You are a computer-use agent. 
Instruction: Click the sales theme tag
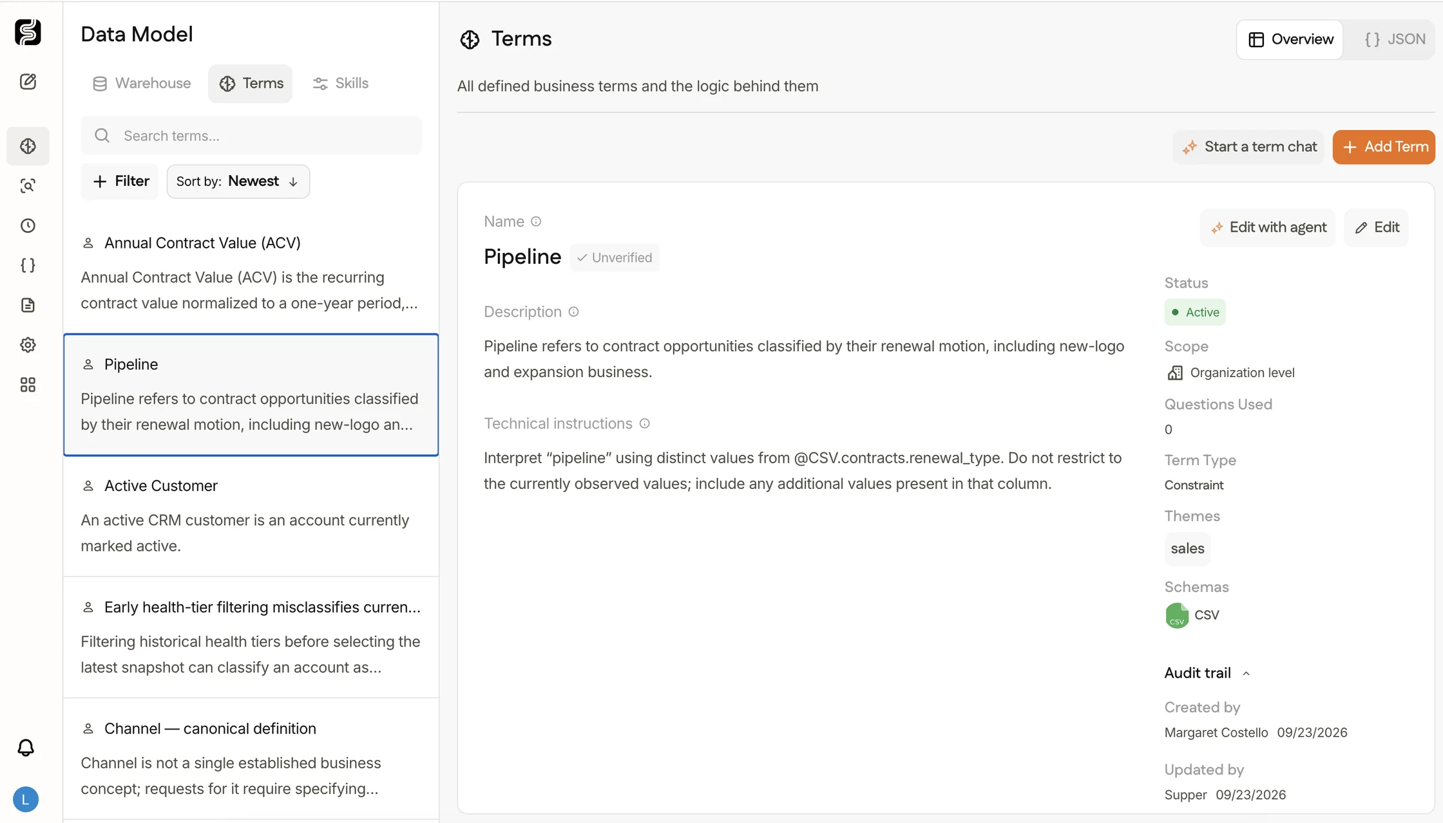[1187, 549]
